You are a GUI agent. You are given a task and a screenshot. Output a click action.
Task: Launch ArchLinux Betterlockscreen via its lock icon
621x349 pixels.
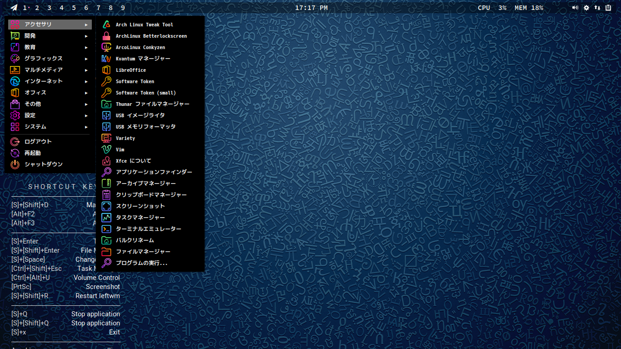tap(106, 36)
